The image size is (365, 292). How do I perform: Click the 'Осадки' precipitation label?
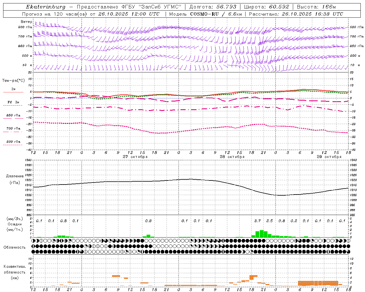[x=15, y=224]
